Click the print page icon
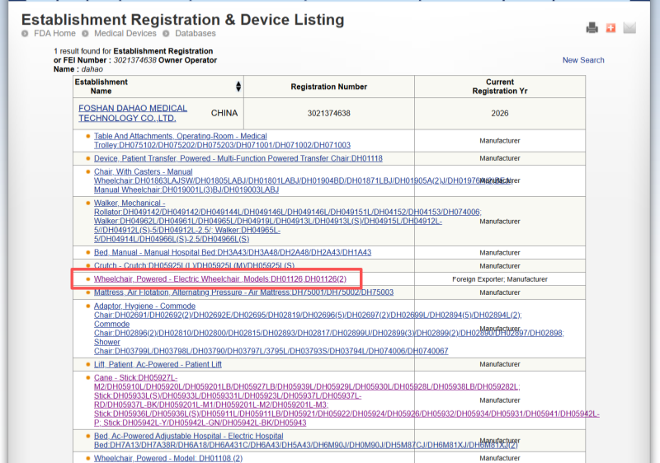The width and height of the screenshot is (660, 463). tap(592, 28)
